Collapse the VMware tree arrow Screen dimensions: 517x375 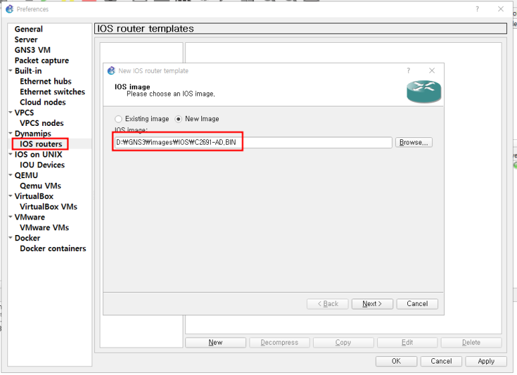point(11,217)
